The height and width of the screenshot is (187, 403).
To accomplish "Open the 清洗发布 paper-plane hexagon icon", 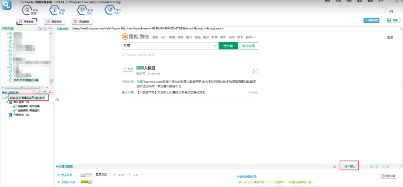I will coord(110,10).
